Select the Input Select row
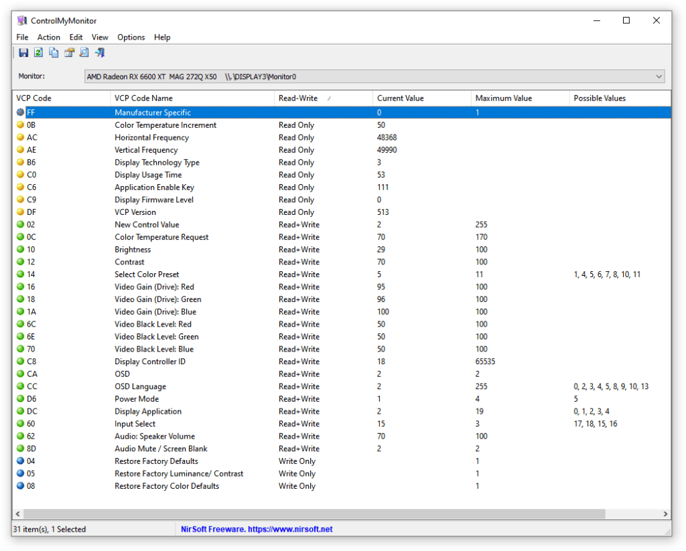 (x=342, y=424)
